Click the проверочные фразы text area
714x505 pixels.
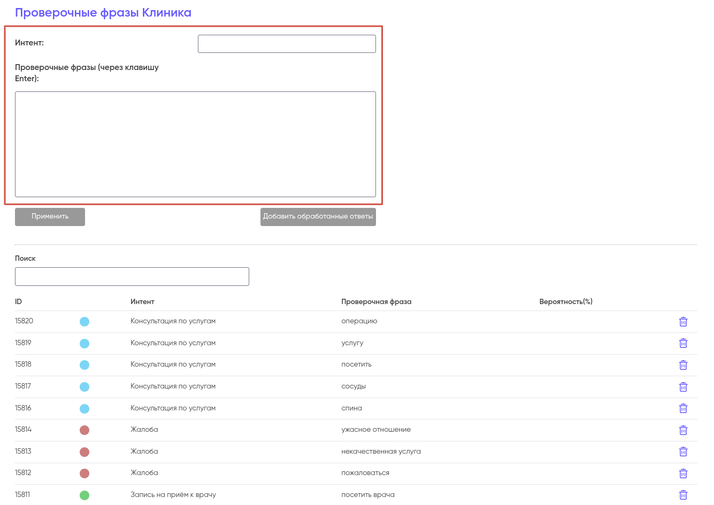point(195,144)
